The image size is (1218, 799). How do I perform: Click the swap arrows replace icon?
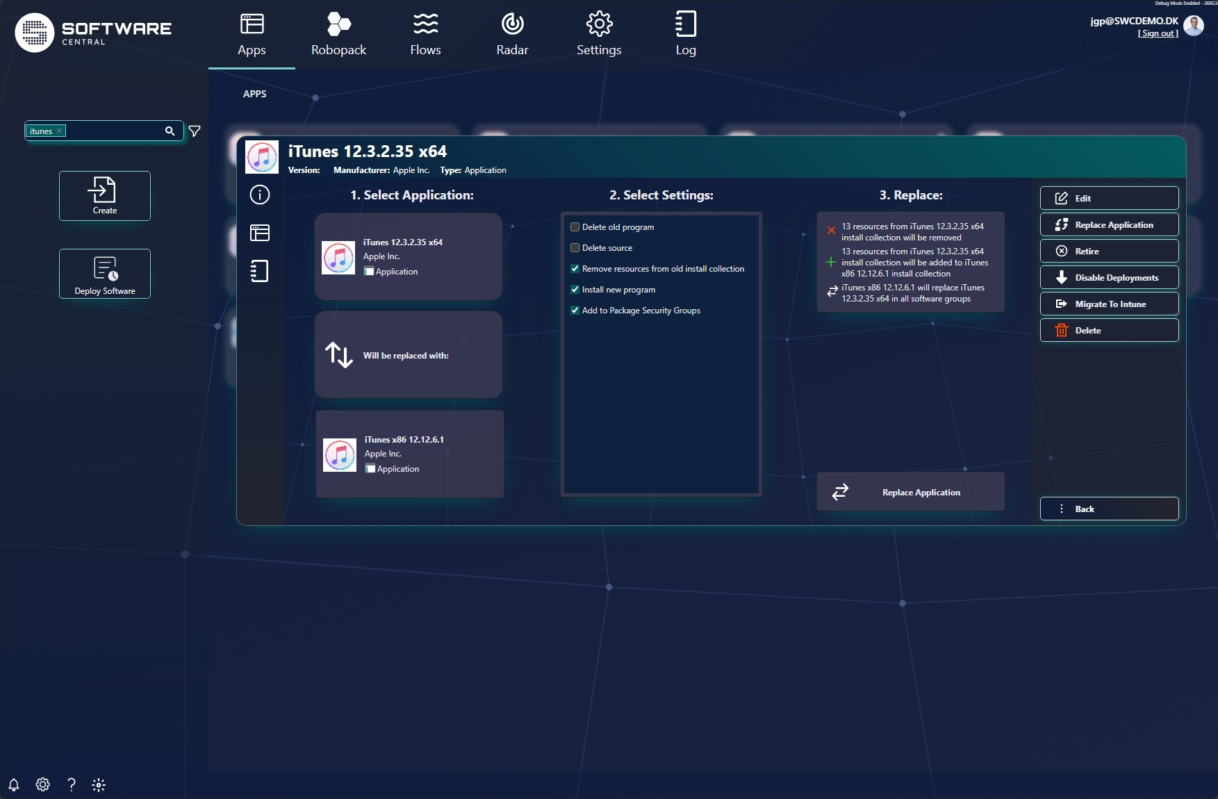point(339,355)
